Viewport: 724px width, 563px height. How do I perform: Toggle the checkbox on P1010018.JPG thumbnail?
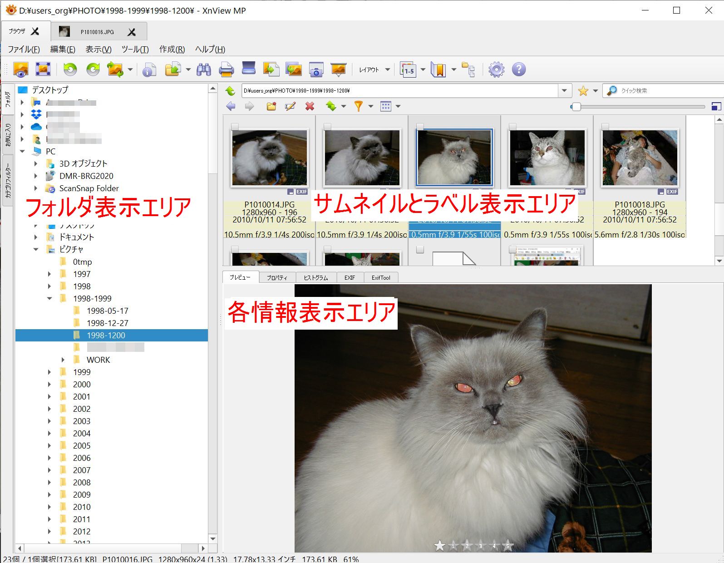click(605, 127)
